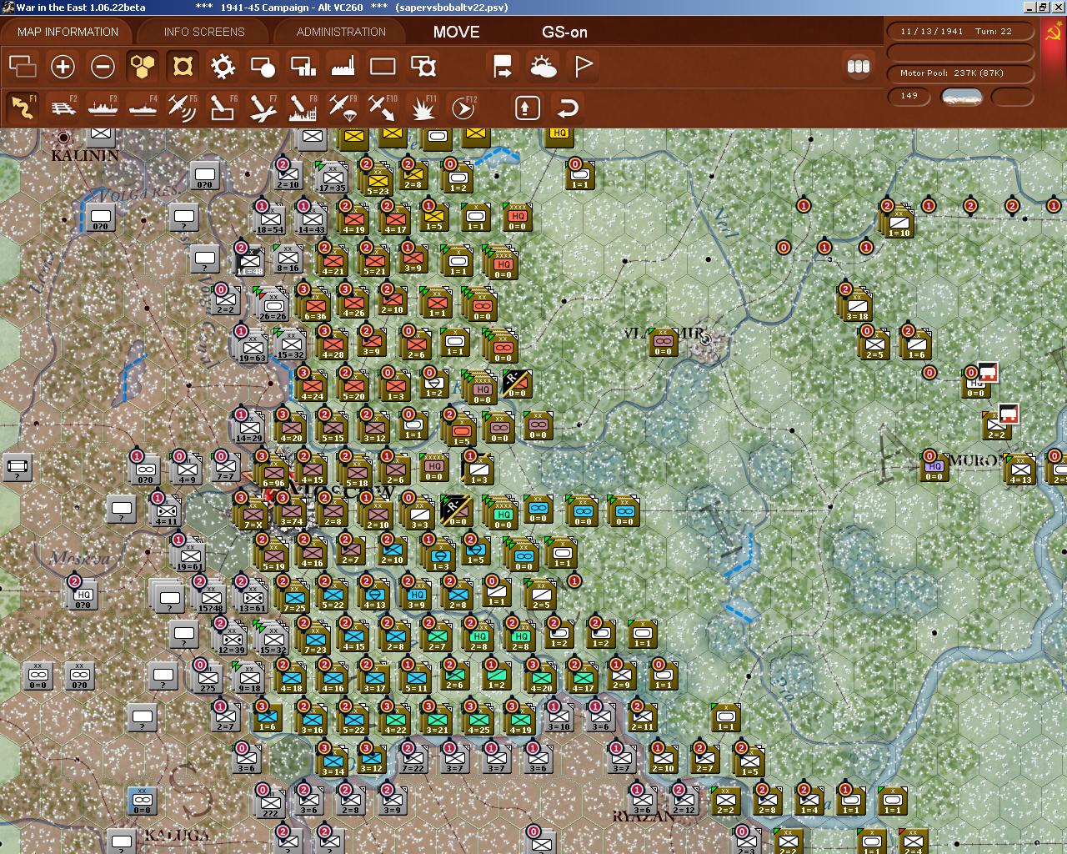Click the Kalinin city hex
The image size is (1067, 854).
click(63, 138)
